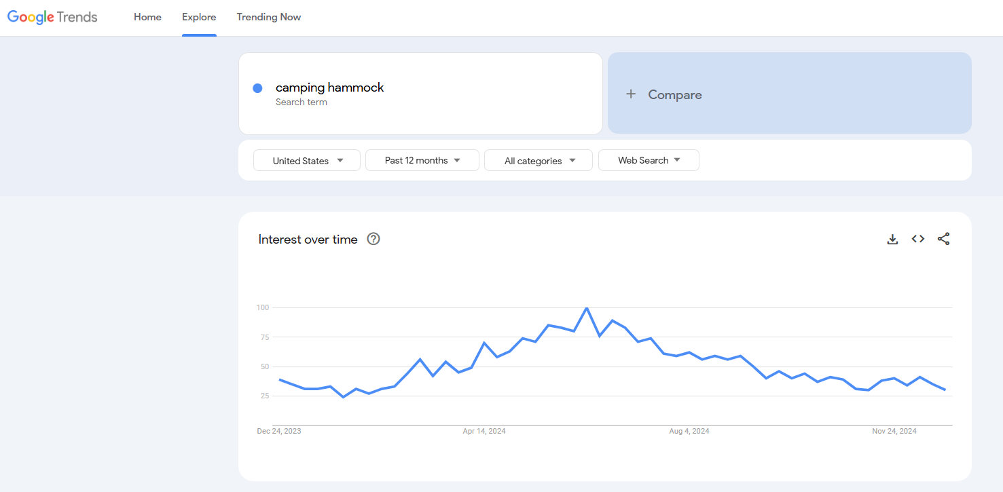
Task: Click the Nov 24, 2024 axis label
Action: click(x=894, y=431)
